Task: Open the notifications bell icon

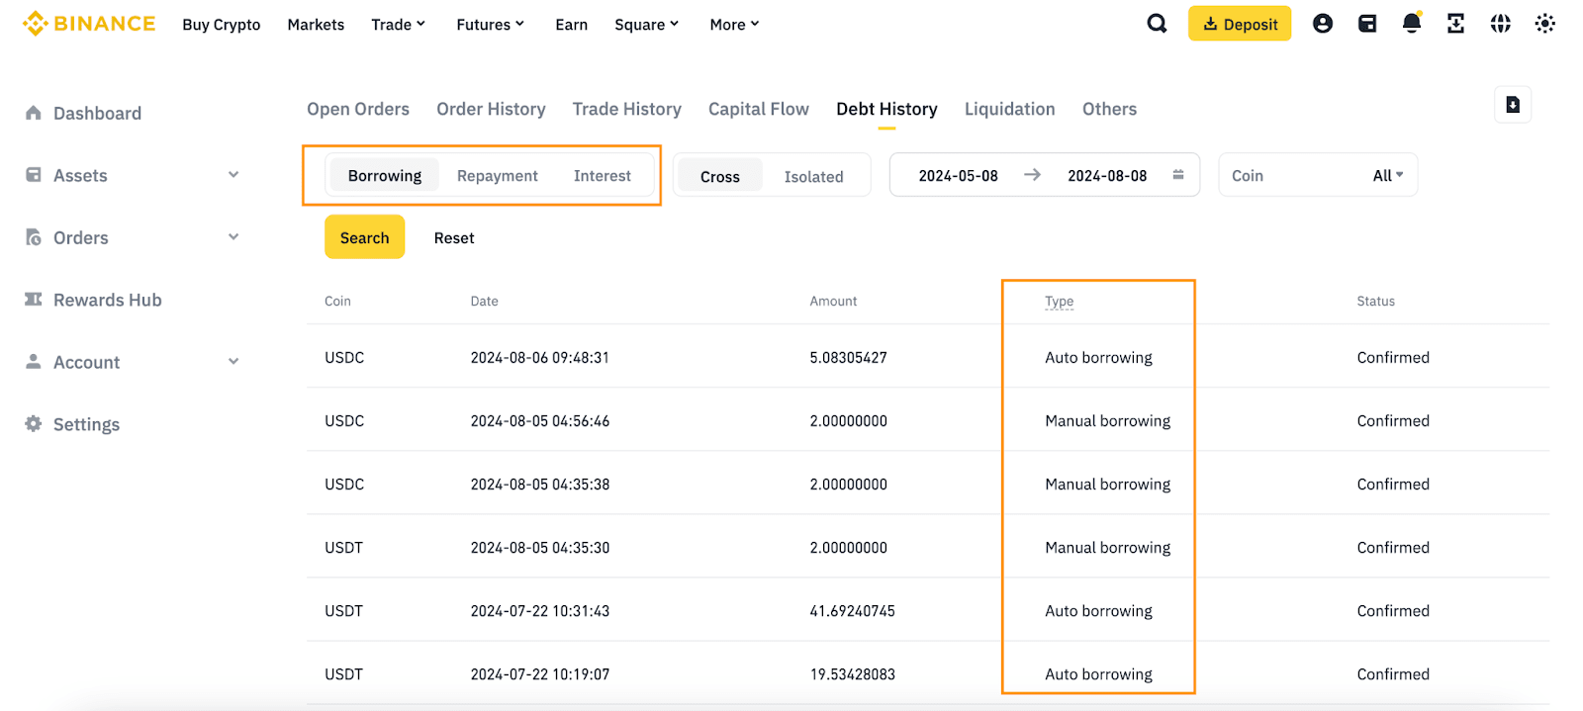Action: pyautogui.click(x=1412, y=24)
